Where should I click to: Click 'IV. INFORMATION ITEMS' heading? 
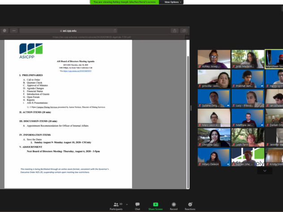35,135
